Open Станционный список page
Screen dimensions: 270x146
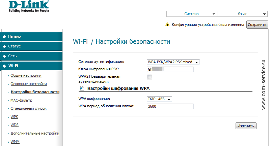pos(29,109)
